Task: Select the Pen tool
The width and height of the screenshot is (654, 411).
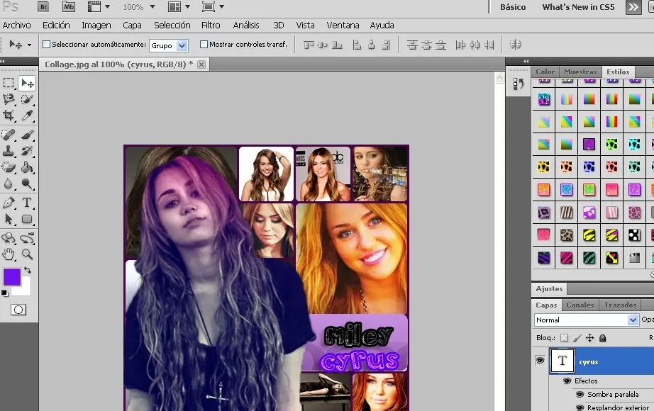Action: tap(9, 203)
